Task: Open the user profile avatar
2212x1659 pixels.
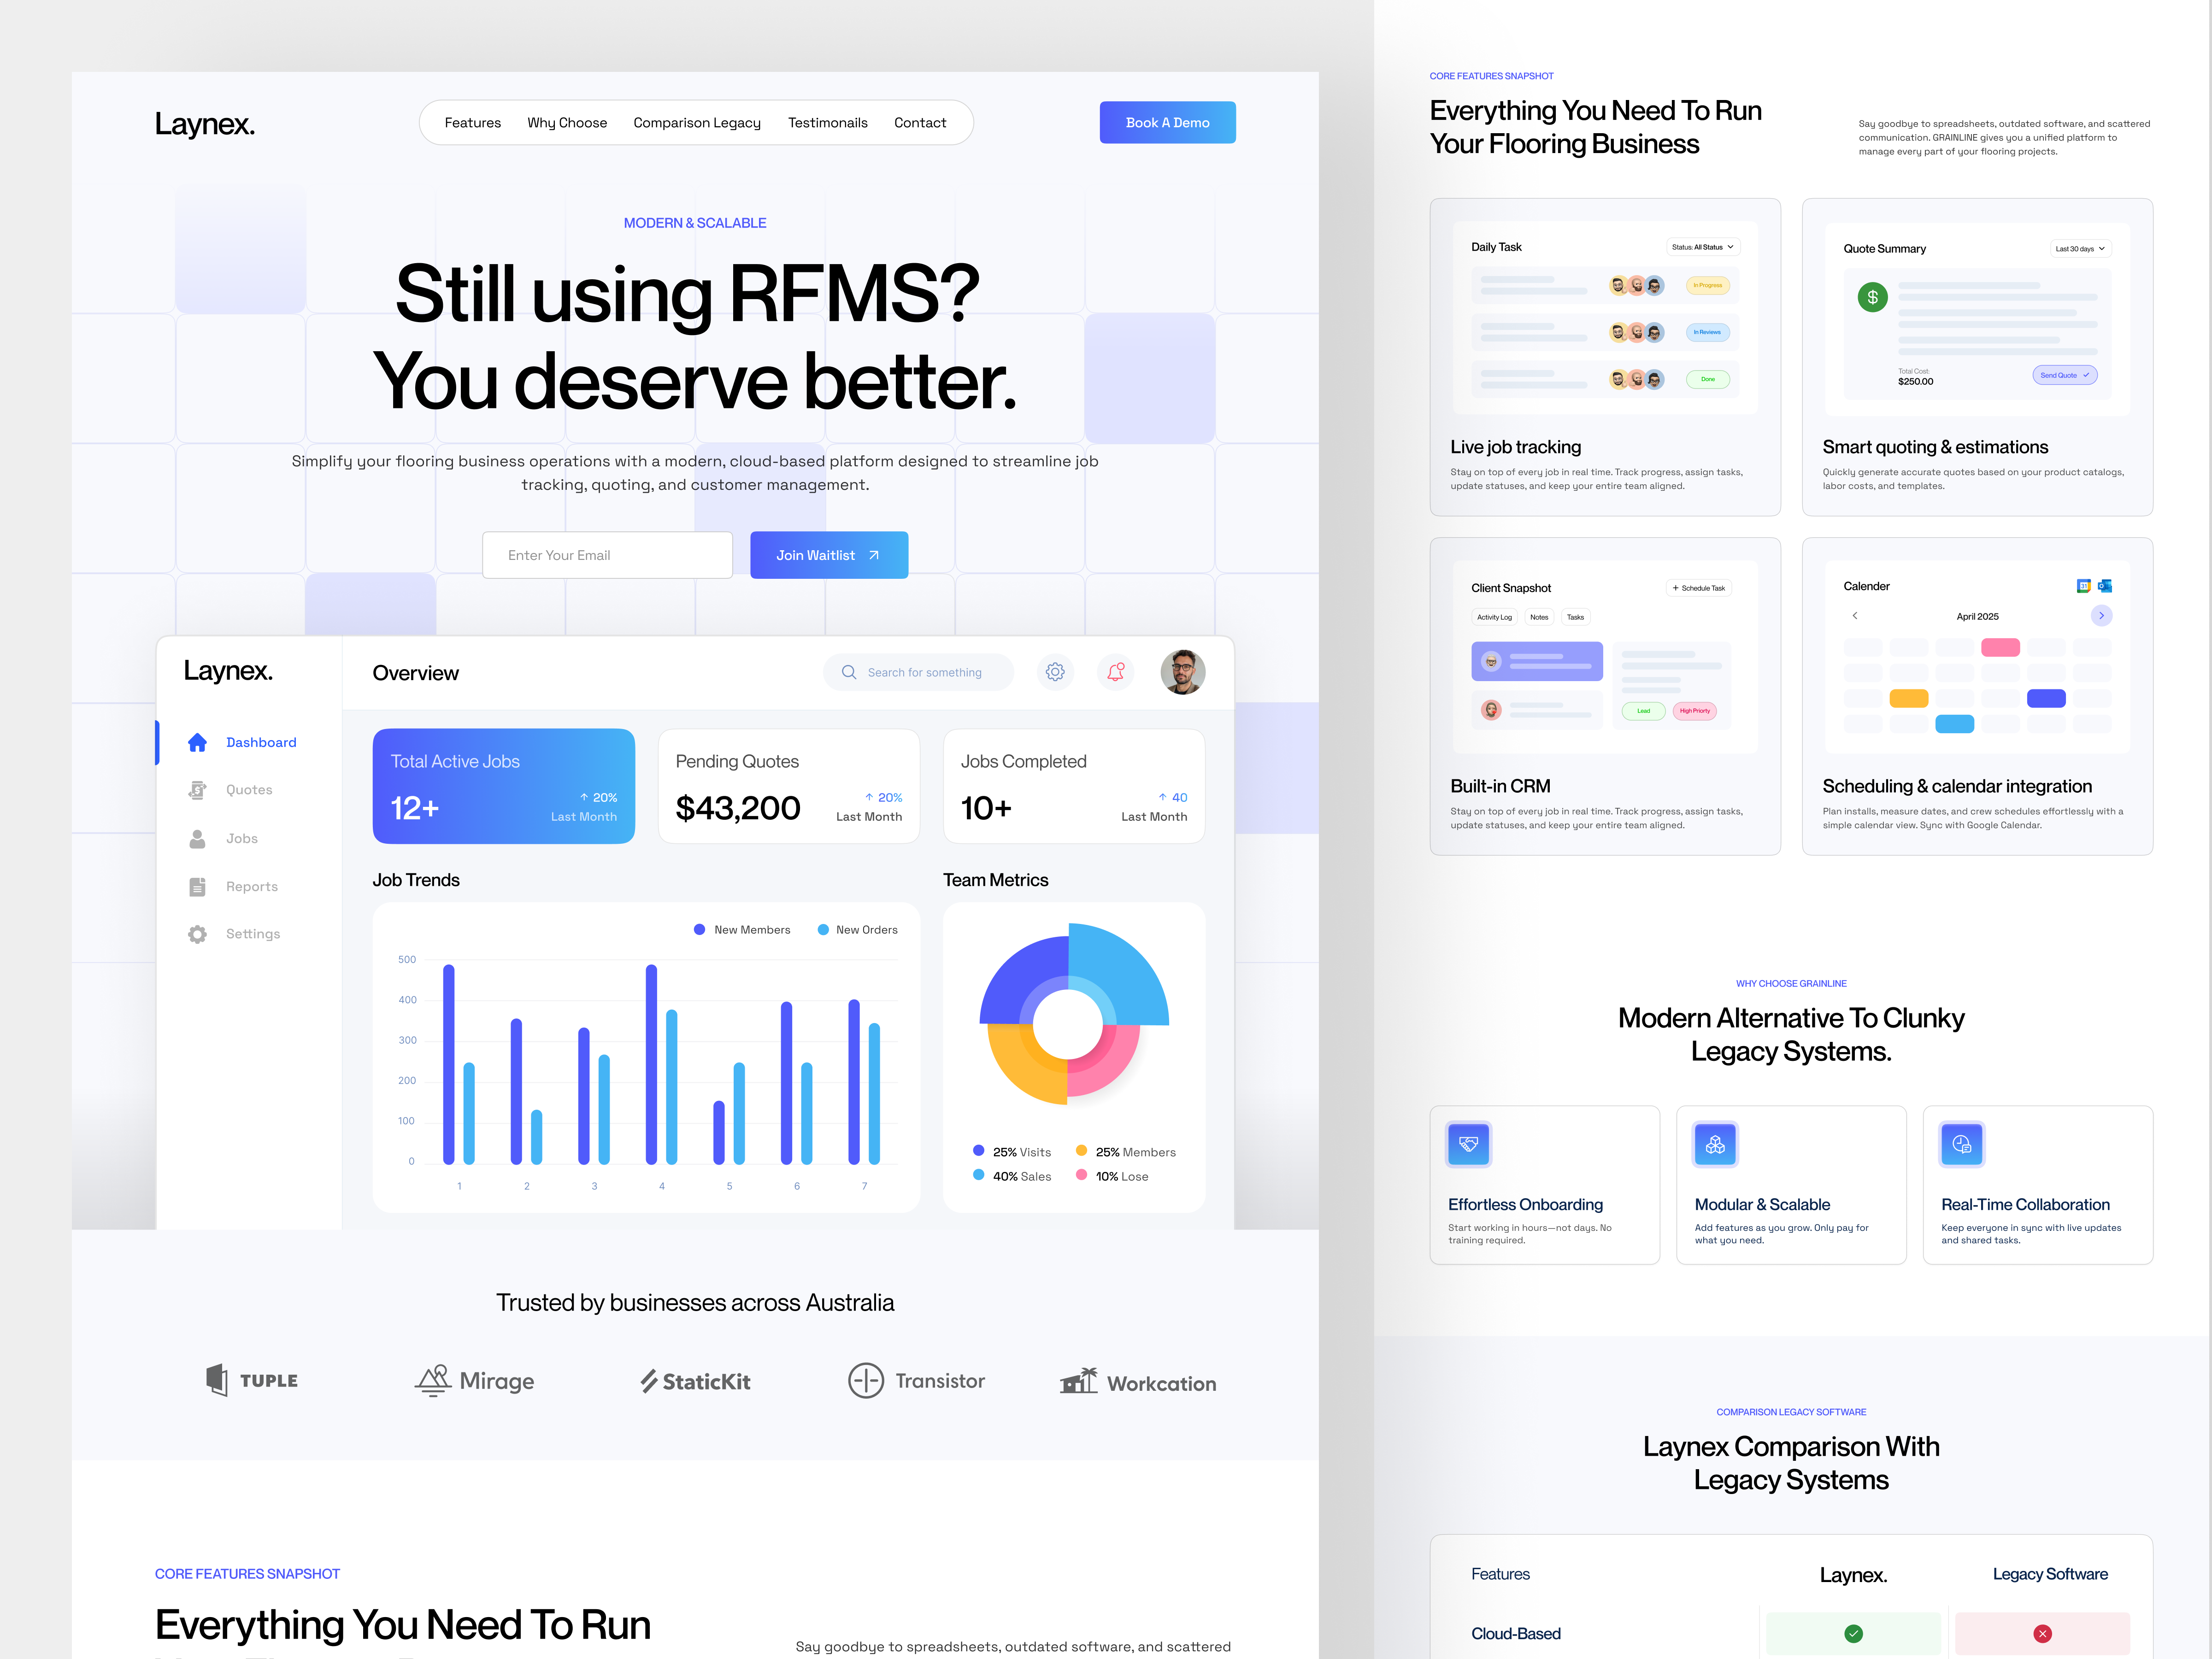Action: tap(1182, 672)
